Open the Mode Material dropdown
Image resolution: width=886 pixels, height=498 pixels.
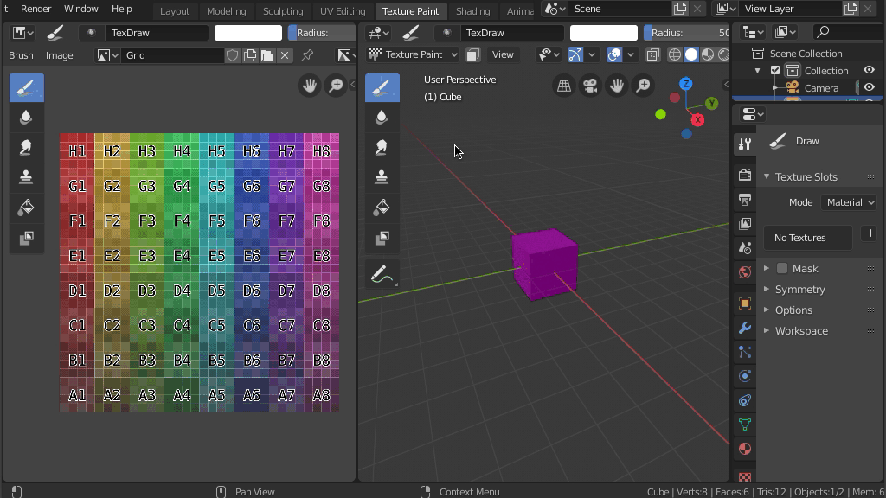(x=848, y=202)
